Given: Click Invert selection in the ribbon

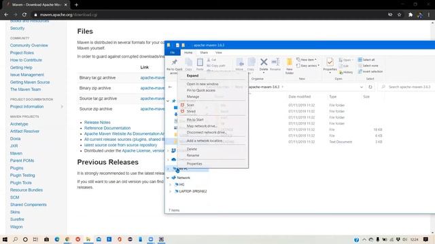Looking at the screenshot, I should coord(370,71).
